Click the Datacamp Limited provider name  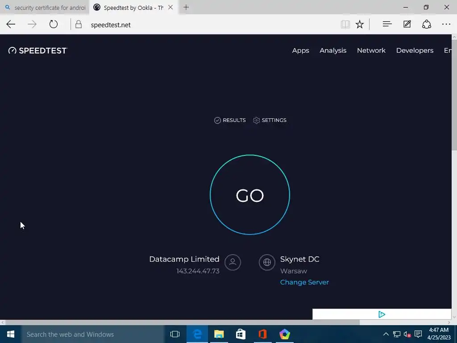pos(184,259)
